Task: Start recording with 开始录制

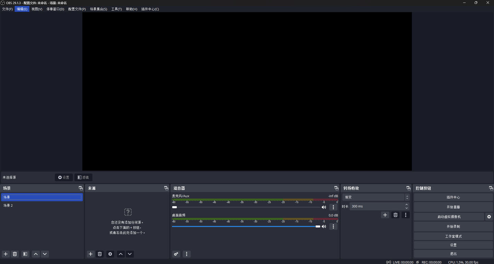Action: (x=453, y=226)
